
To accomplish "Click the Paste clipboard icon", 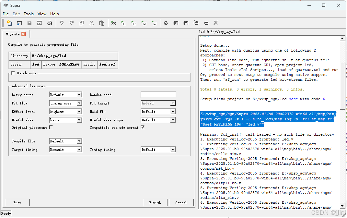I will pos(102,23).
